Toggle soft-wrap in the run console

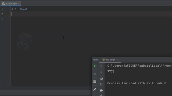pyautogui.click(x=101, y=78)
